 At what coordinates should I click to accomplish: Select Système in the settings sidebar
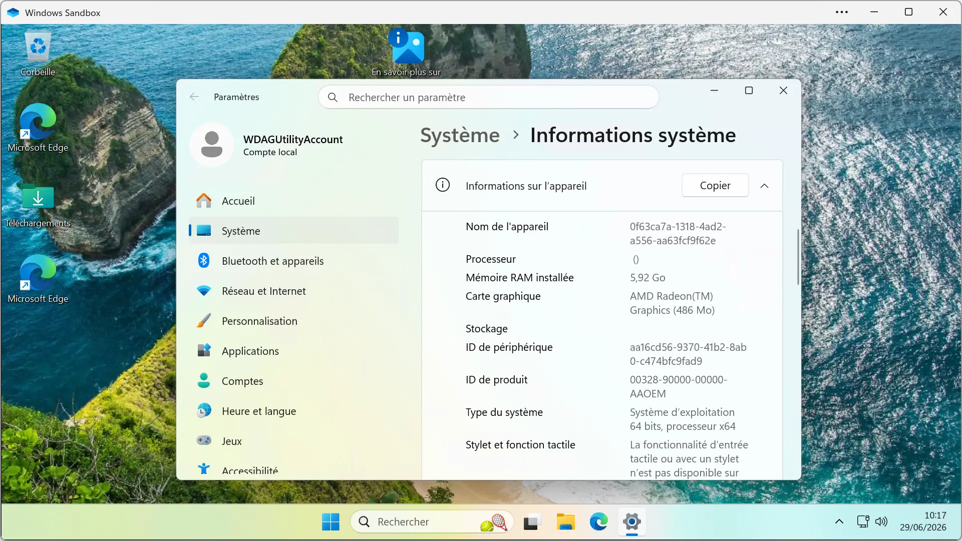coord(294,231)
